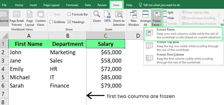Select the $79,000 salary cell
Image resolution: width=224 pixels, height=105 pixels.
pos(106,86)
